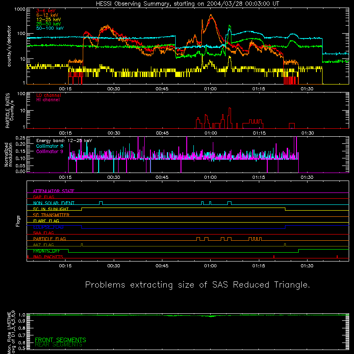This screenshot has width=354, height=354.
Task: Click the PARTICLE_FLAG label
Action: [x=50, y=239]
